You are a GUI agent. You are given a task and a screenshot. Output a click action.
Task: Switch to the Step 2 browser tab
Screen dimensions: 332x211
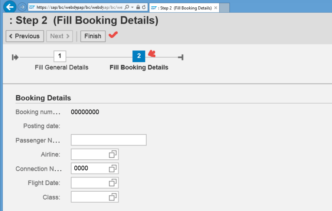(x=184, y=8)
